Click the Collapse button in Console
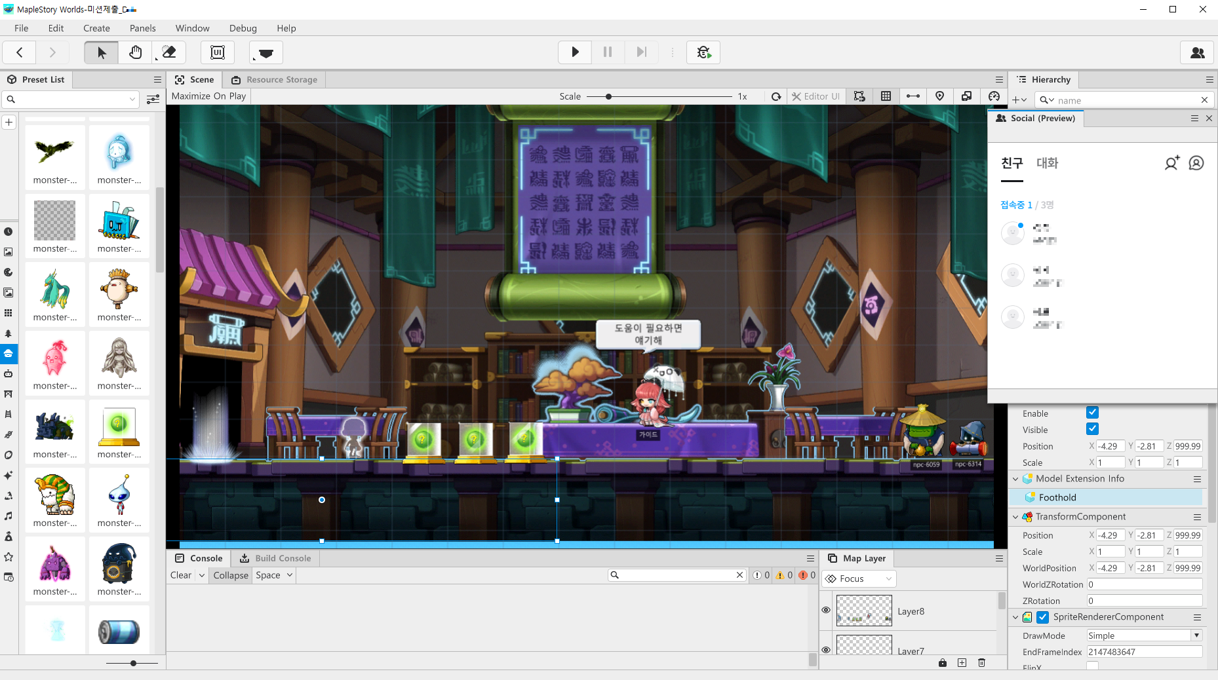 tap(231, 575)
